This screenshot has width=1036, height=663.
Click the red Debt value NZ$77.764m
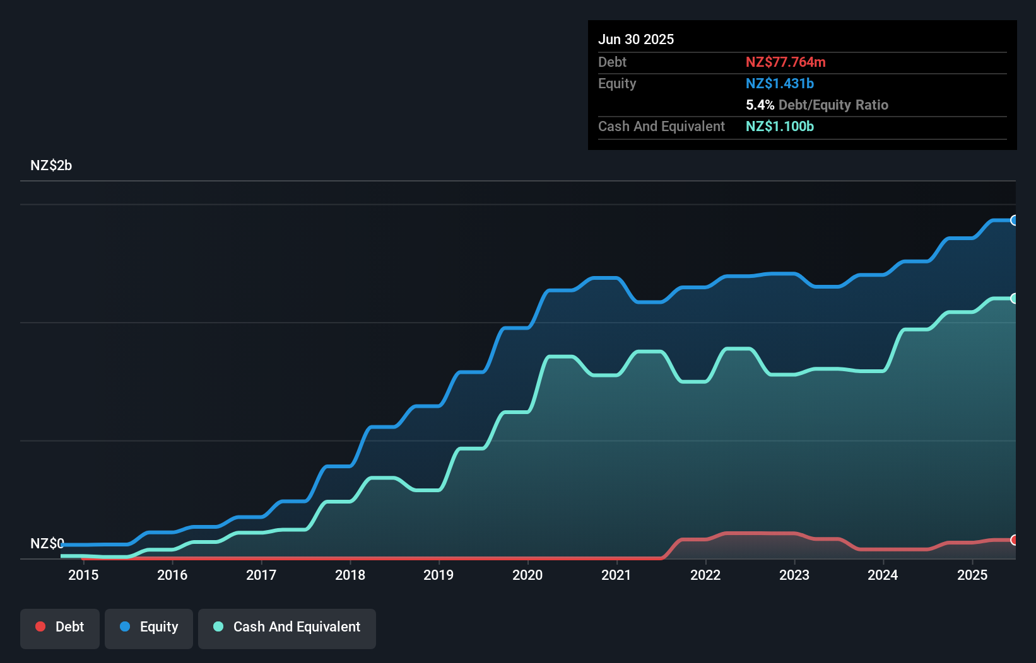786,62
